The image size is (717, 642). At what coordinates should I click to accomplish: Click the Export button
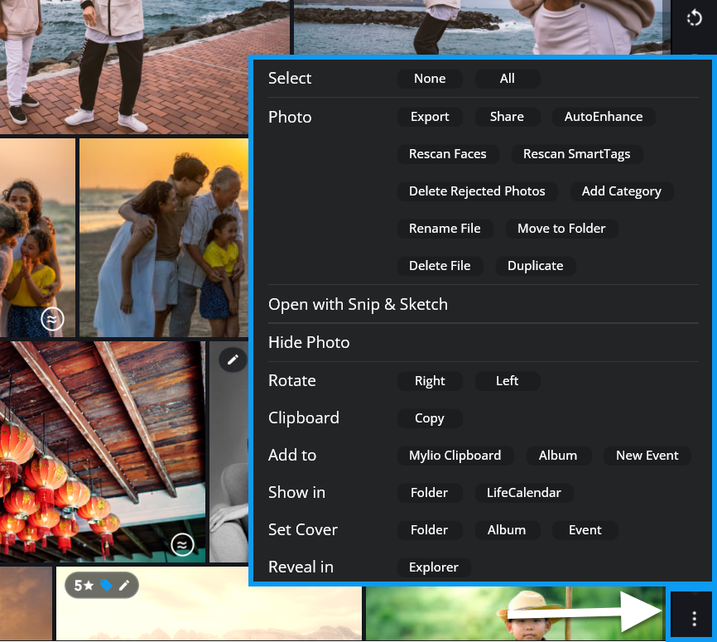click(430, 117)
